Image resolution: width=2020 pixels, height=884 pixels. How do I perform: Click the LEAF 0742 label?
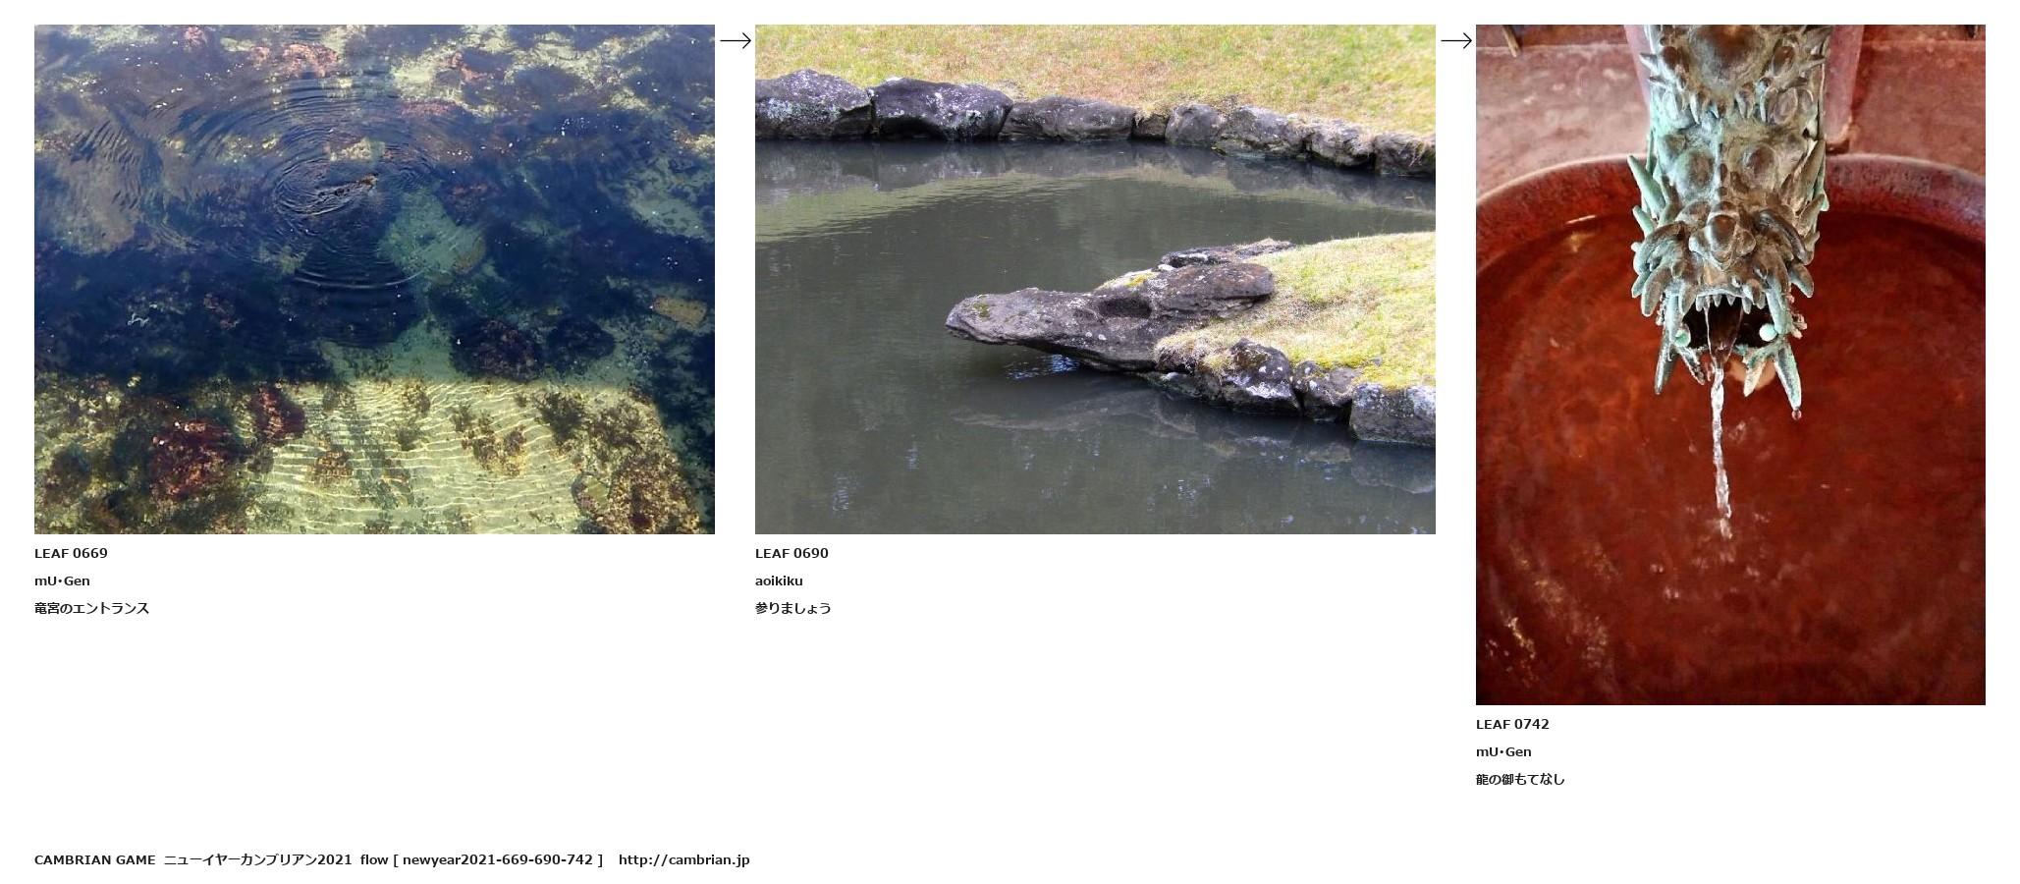(1512, 724)
